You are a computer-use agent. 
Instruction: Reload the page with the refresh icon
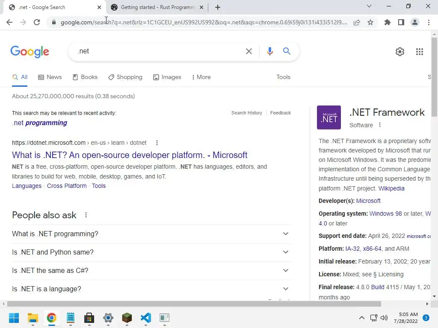[37, 22]
